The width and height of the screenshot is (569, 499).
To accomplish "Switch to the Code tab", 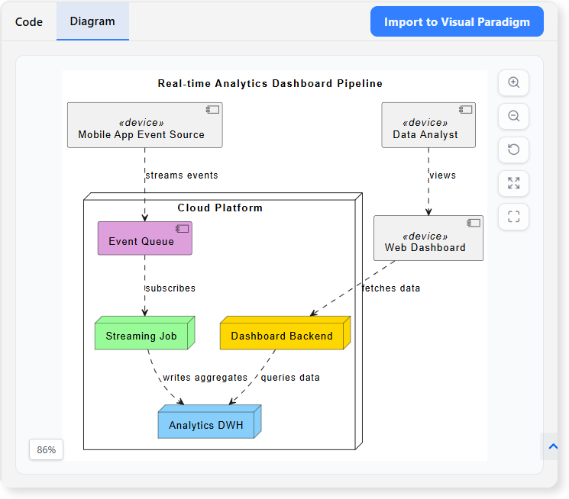I will (x=29, y=22).
